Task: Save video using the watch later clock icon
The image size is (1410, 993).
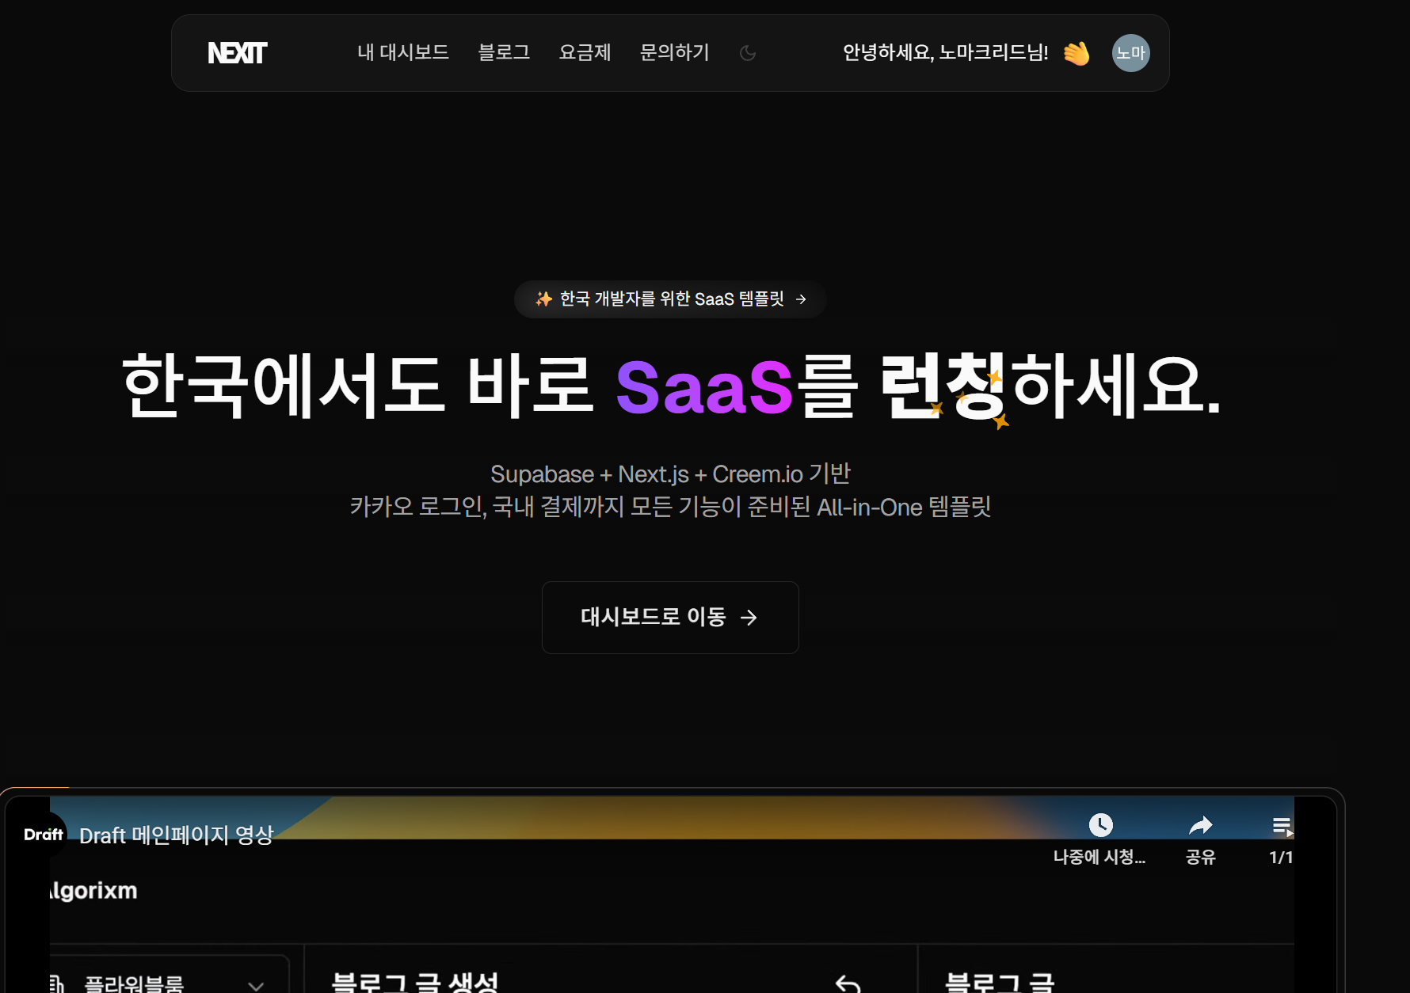Action: 1100,824
